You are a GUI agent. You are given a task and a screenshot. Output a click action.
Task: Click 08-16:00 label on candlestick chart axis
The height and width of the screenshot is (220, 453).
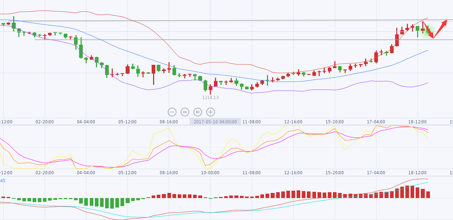pyautogui.click(x=169, y=122)
